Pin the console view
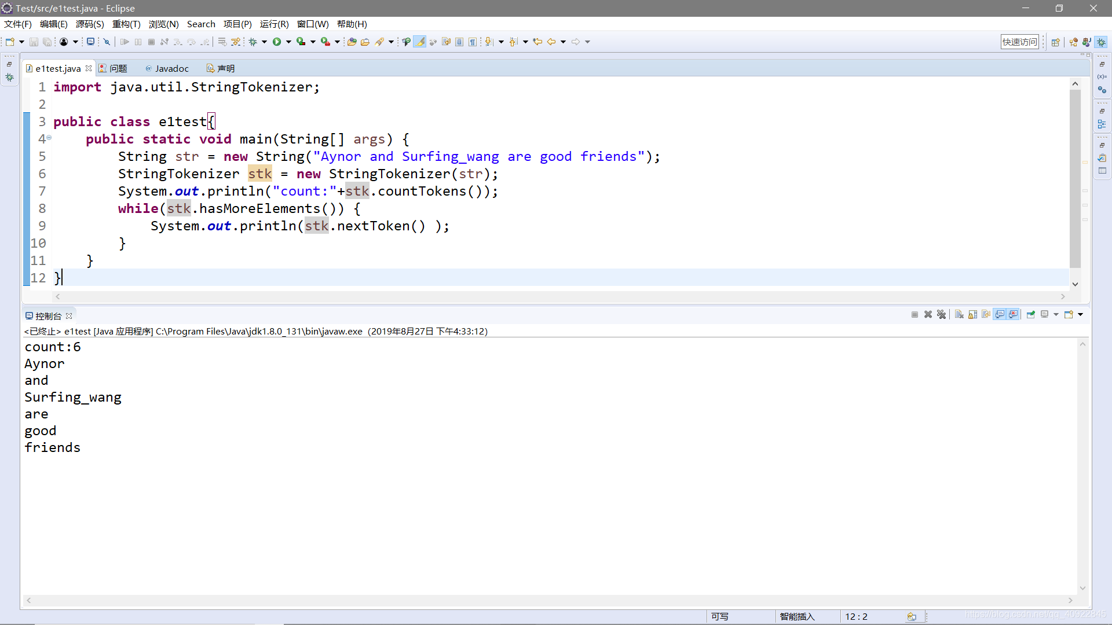This screenshot has width=1112, height=625. [1031, 315]
